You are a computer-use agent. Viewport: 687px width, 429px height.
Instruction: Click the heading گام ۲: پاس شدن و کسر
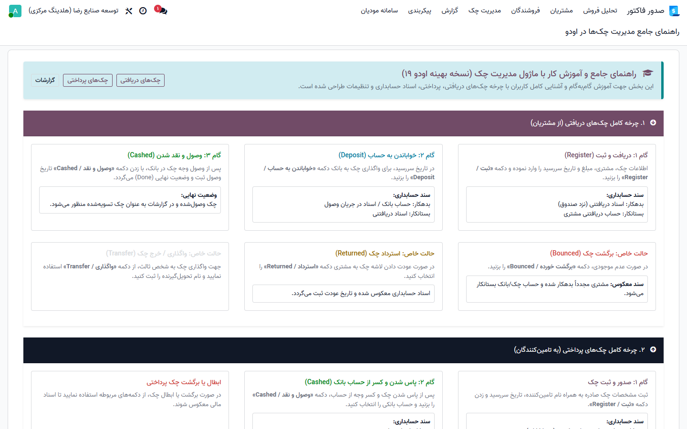(x=370, y=382)
